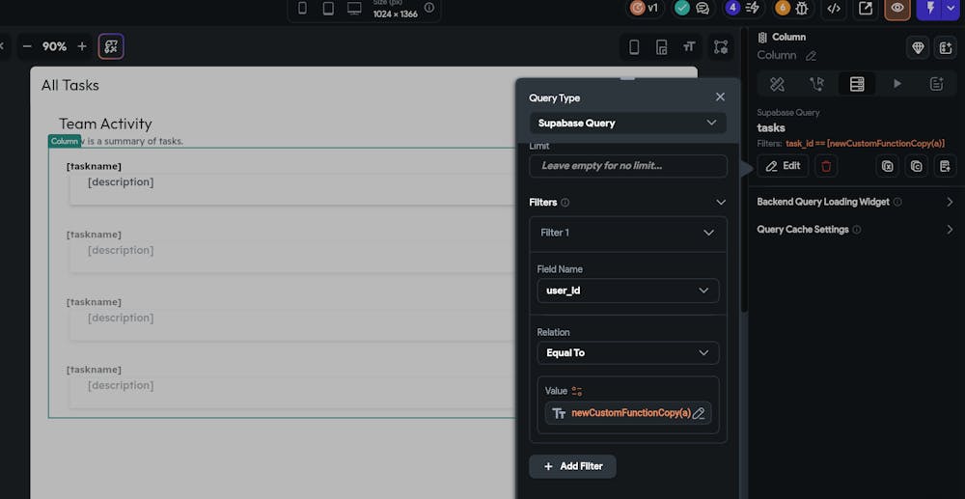Image resolution: width=965 pixels, height=499 pixels.
Task: Open info for Query Cache Settings
Action: tap(857, 230)
